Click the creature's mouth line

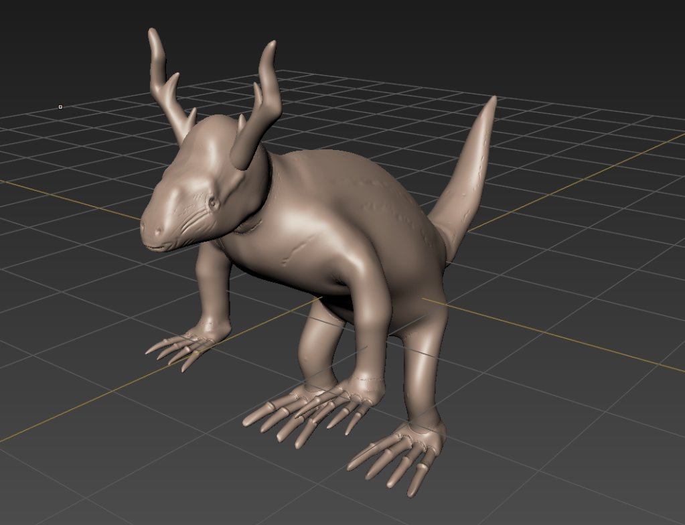coord(161,248)
